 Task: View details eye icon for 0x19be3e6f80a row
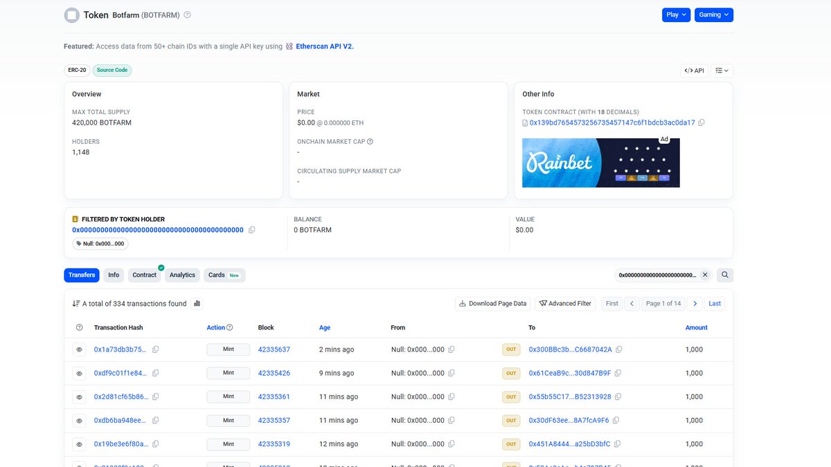coord(79,443)
